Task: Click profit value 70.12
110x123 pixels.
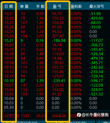Action: point(57,49)
